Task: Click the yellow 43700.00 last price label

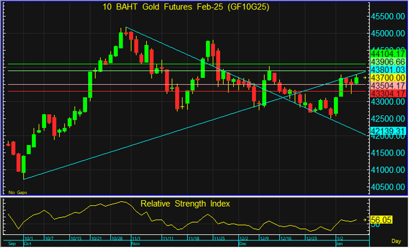Action: pos(387,78)
